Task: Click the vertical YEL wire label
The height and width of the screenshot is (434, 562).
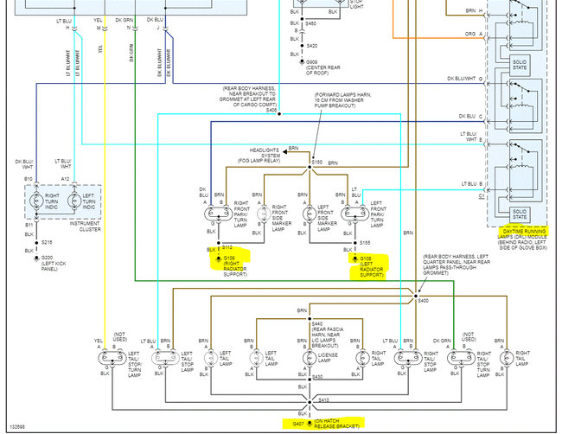Action: point(100,49)
